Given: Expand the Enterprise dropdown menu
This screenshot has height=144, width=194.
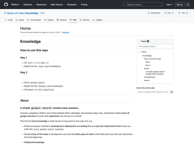Looking at the screenshot, I should pos(73,4).
